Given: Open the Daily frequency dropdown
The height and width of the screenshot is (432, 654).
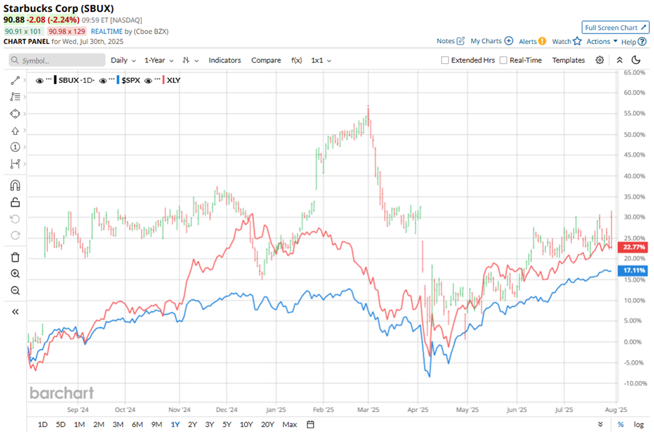Looking at the screenshot, I should [123, 60].
